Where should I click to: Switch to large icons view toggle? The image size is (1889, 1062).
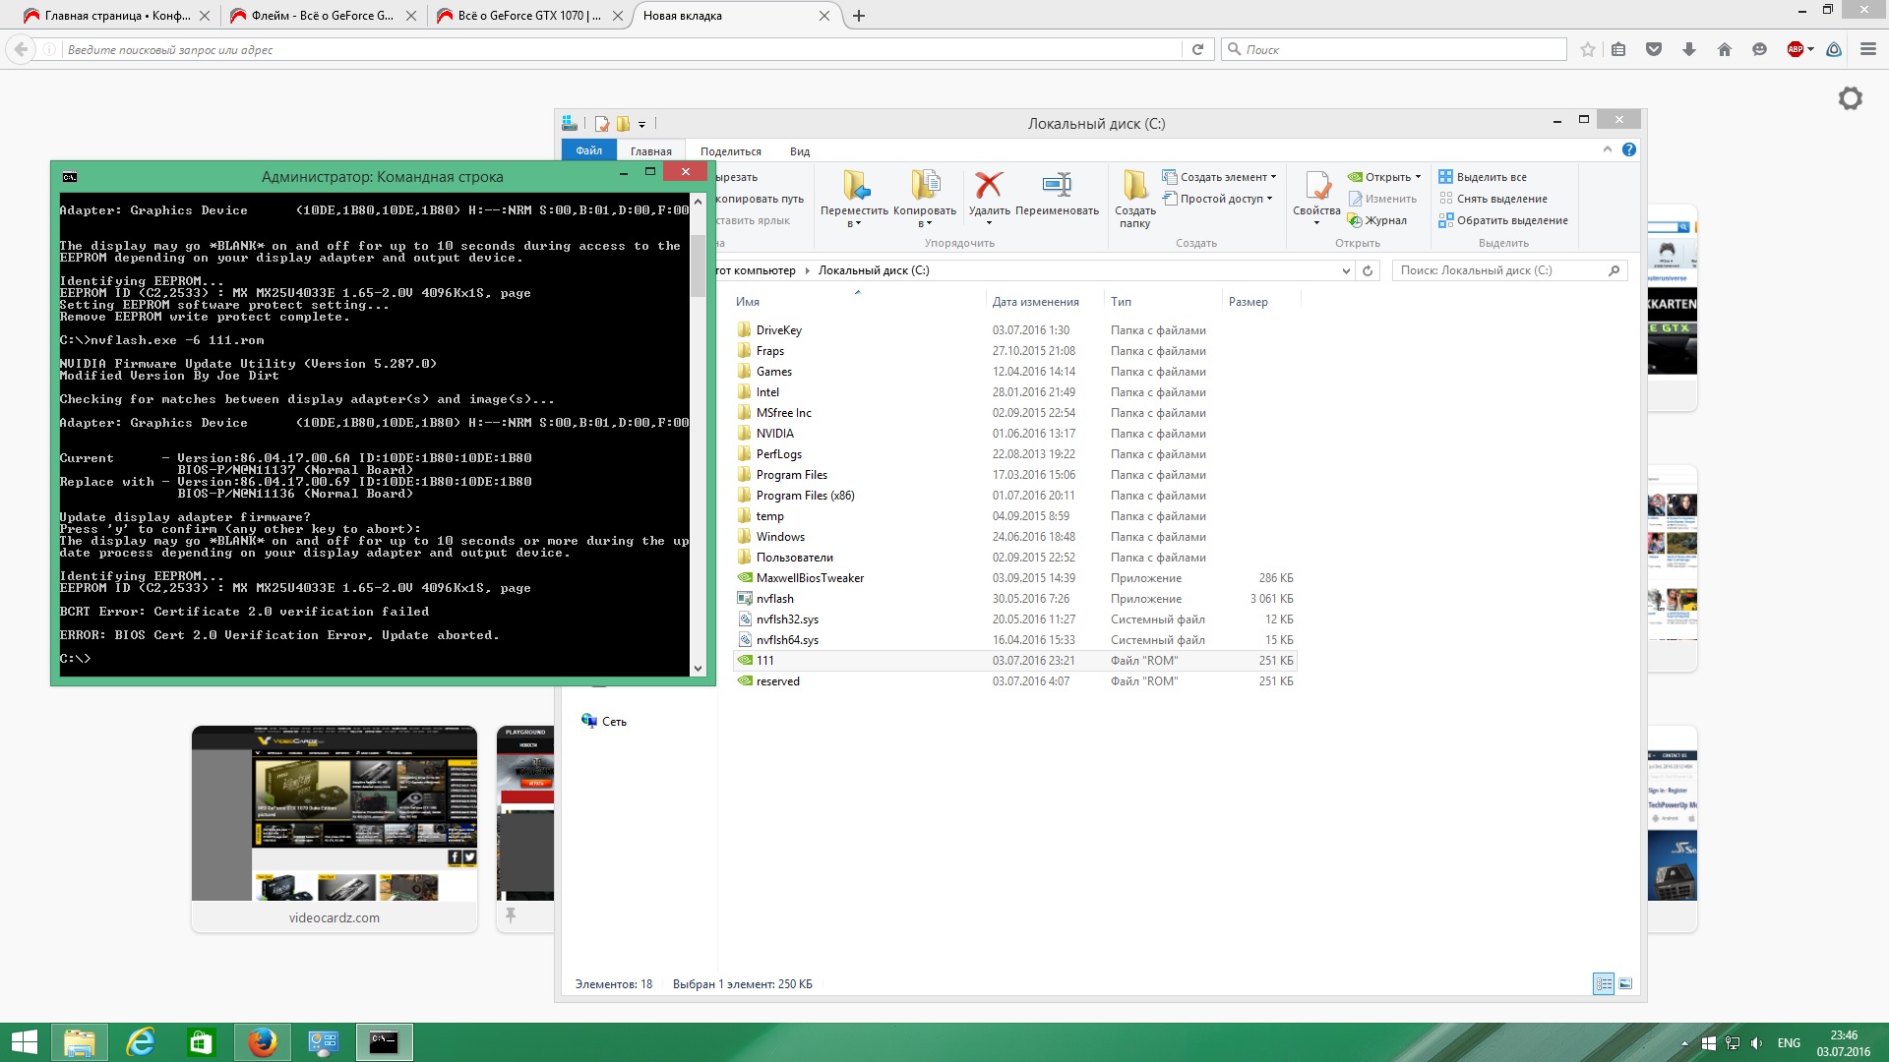tap(1625, 983)
